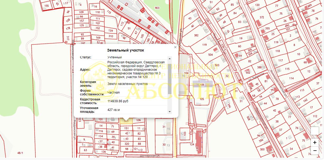Viewport: 324px width, 164px height.
Task: Click the Кадастровая стоимость label
Action: 90,101
